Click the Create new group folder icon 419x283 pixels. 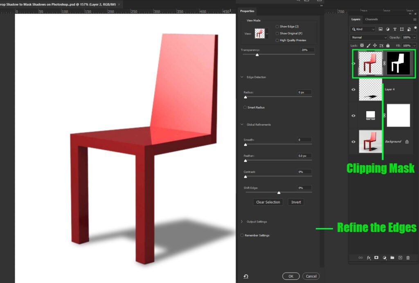(392, 258)
